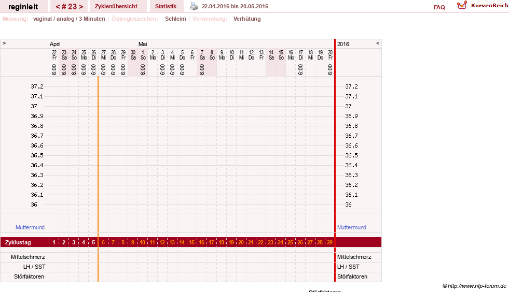
Task: Click the 6:00 time under 17. Di
Action: pyautogui.click(x=300, y=69)
